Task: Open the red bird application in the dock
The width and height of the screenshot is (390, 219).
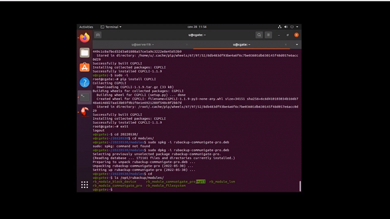Action: [85, 112]
